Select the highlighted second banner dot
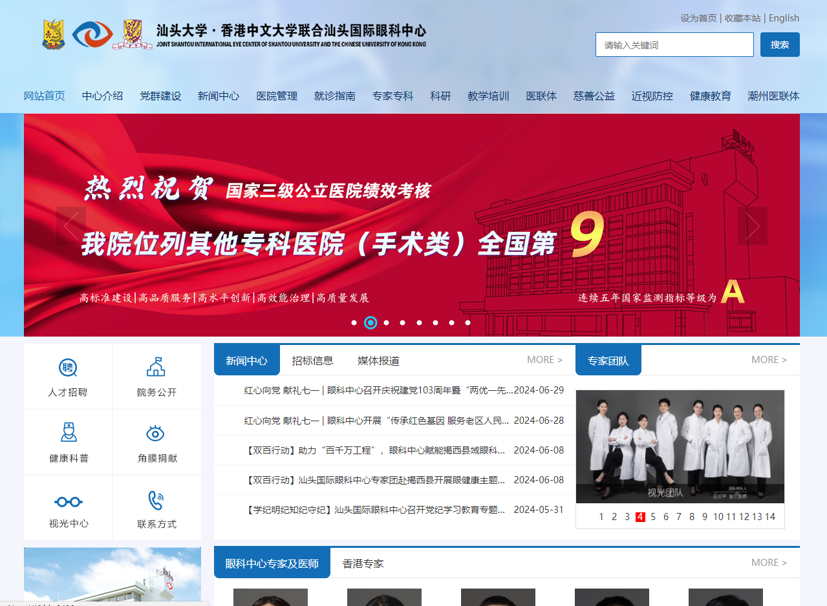Viewport: 827px width, 606px height. (x=371, y=322)
